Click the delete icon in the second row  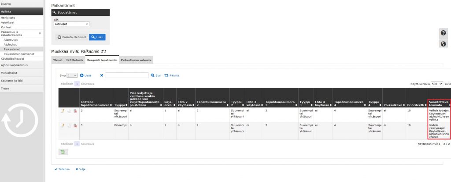[75, 126]
